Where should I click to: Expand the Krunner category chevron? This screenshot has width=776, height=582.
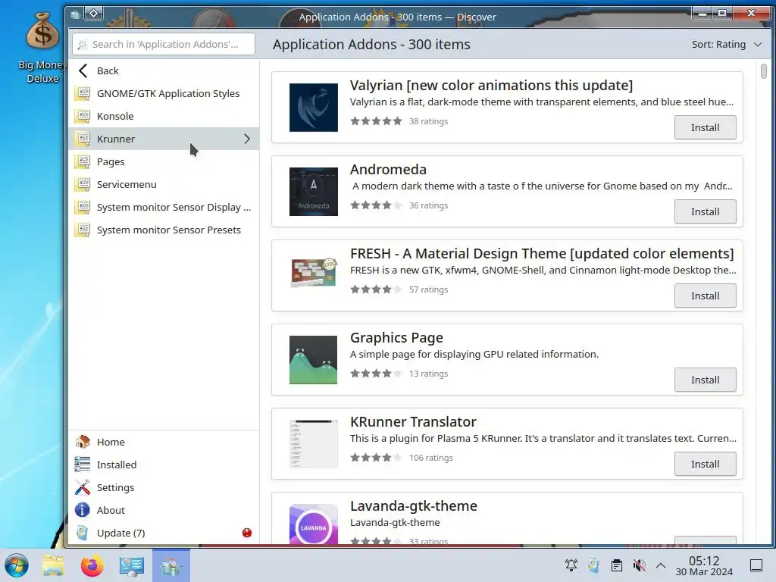pyautogui.click(x=247, y=139)
